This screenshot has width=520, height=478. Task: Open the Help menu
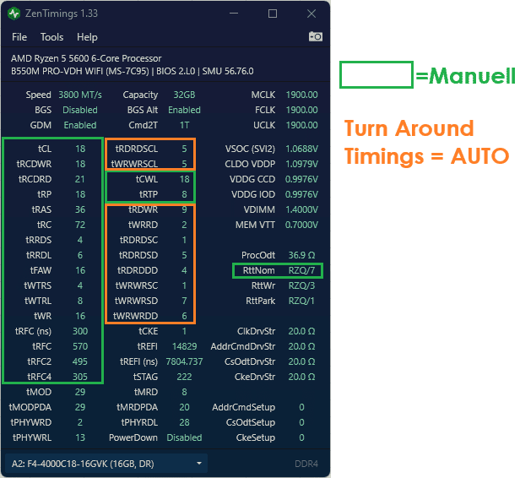pyautogui.click(x=87, y=37)
